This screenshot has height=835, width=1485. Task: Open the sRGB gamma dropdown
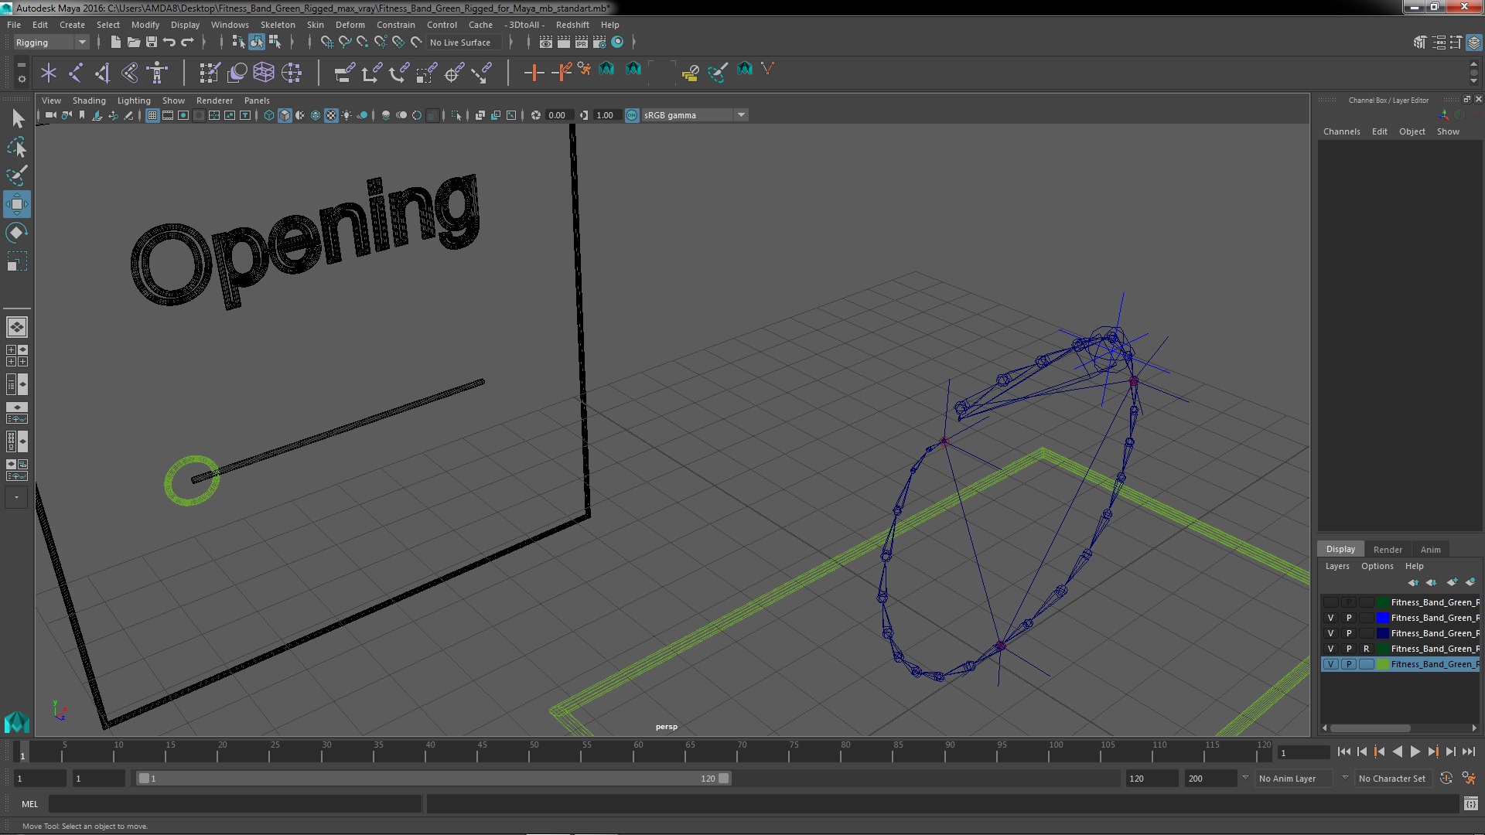point(695,115)
